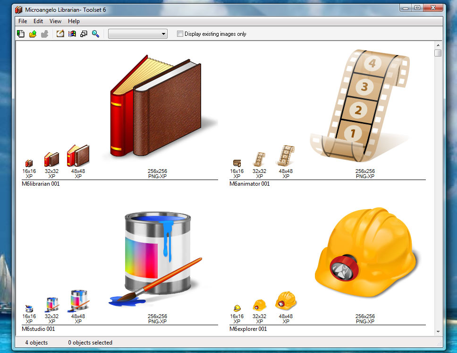The width and height of the screenshot is (457, 353).
Task: Click the 4 objects status text
Action: tap(36, 343)
